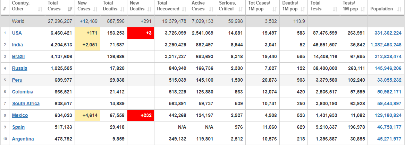Click Active Cases sort icon
Screen dimensions: 405x145
211,9
